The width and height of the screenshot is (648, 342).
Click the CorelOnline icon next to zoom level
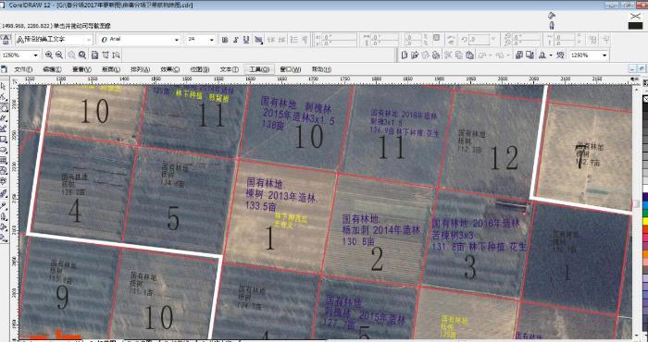(x=561, y=55)
